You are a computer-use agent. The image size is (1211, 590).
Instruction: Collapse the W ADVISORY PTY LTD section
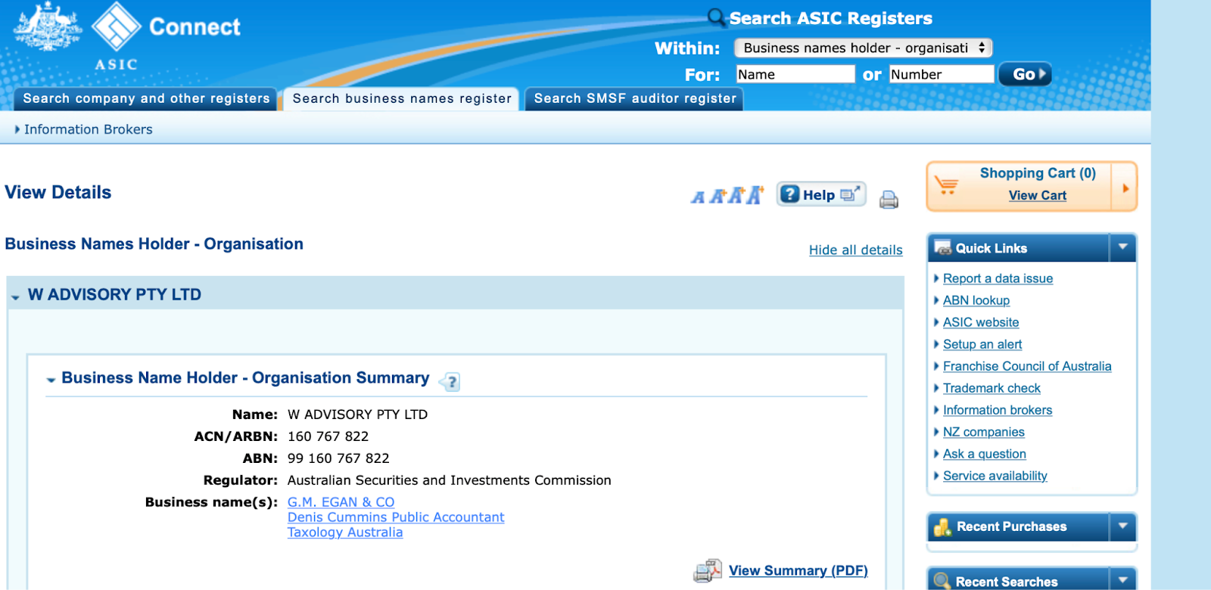15,297
